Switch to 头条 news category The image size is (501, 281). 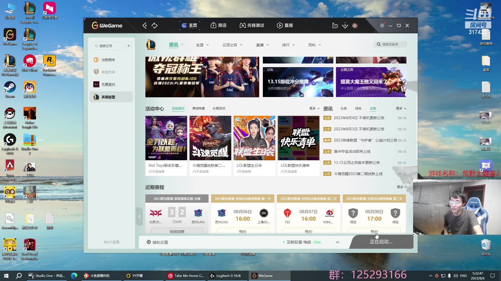tap(344, 108)
